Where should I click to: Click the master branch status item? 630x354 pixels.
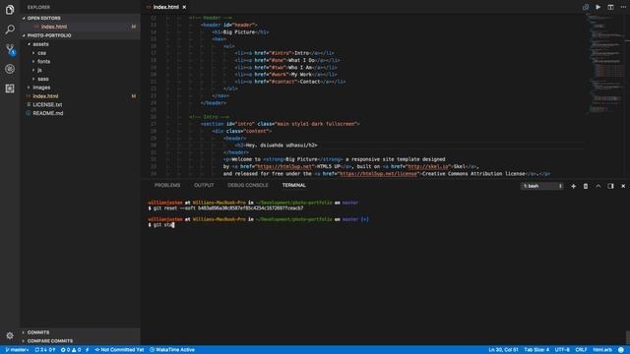[17, 350]
